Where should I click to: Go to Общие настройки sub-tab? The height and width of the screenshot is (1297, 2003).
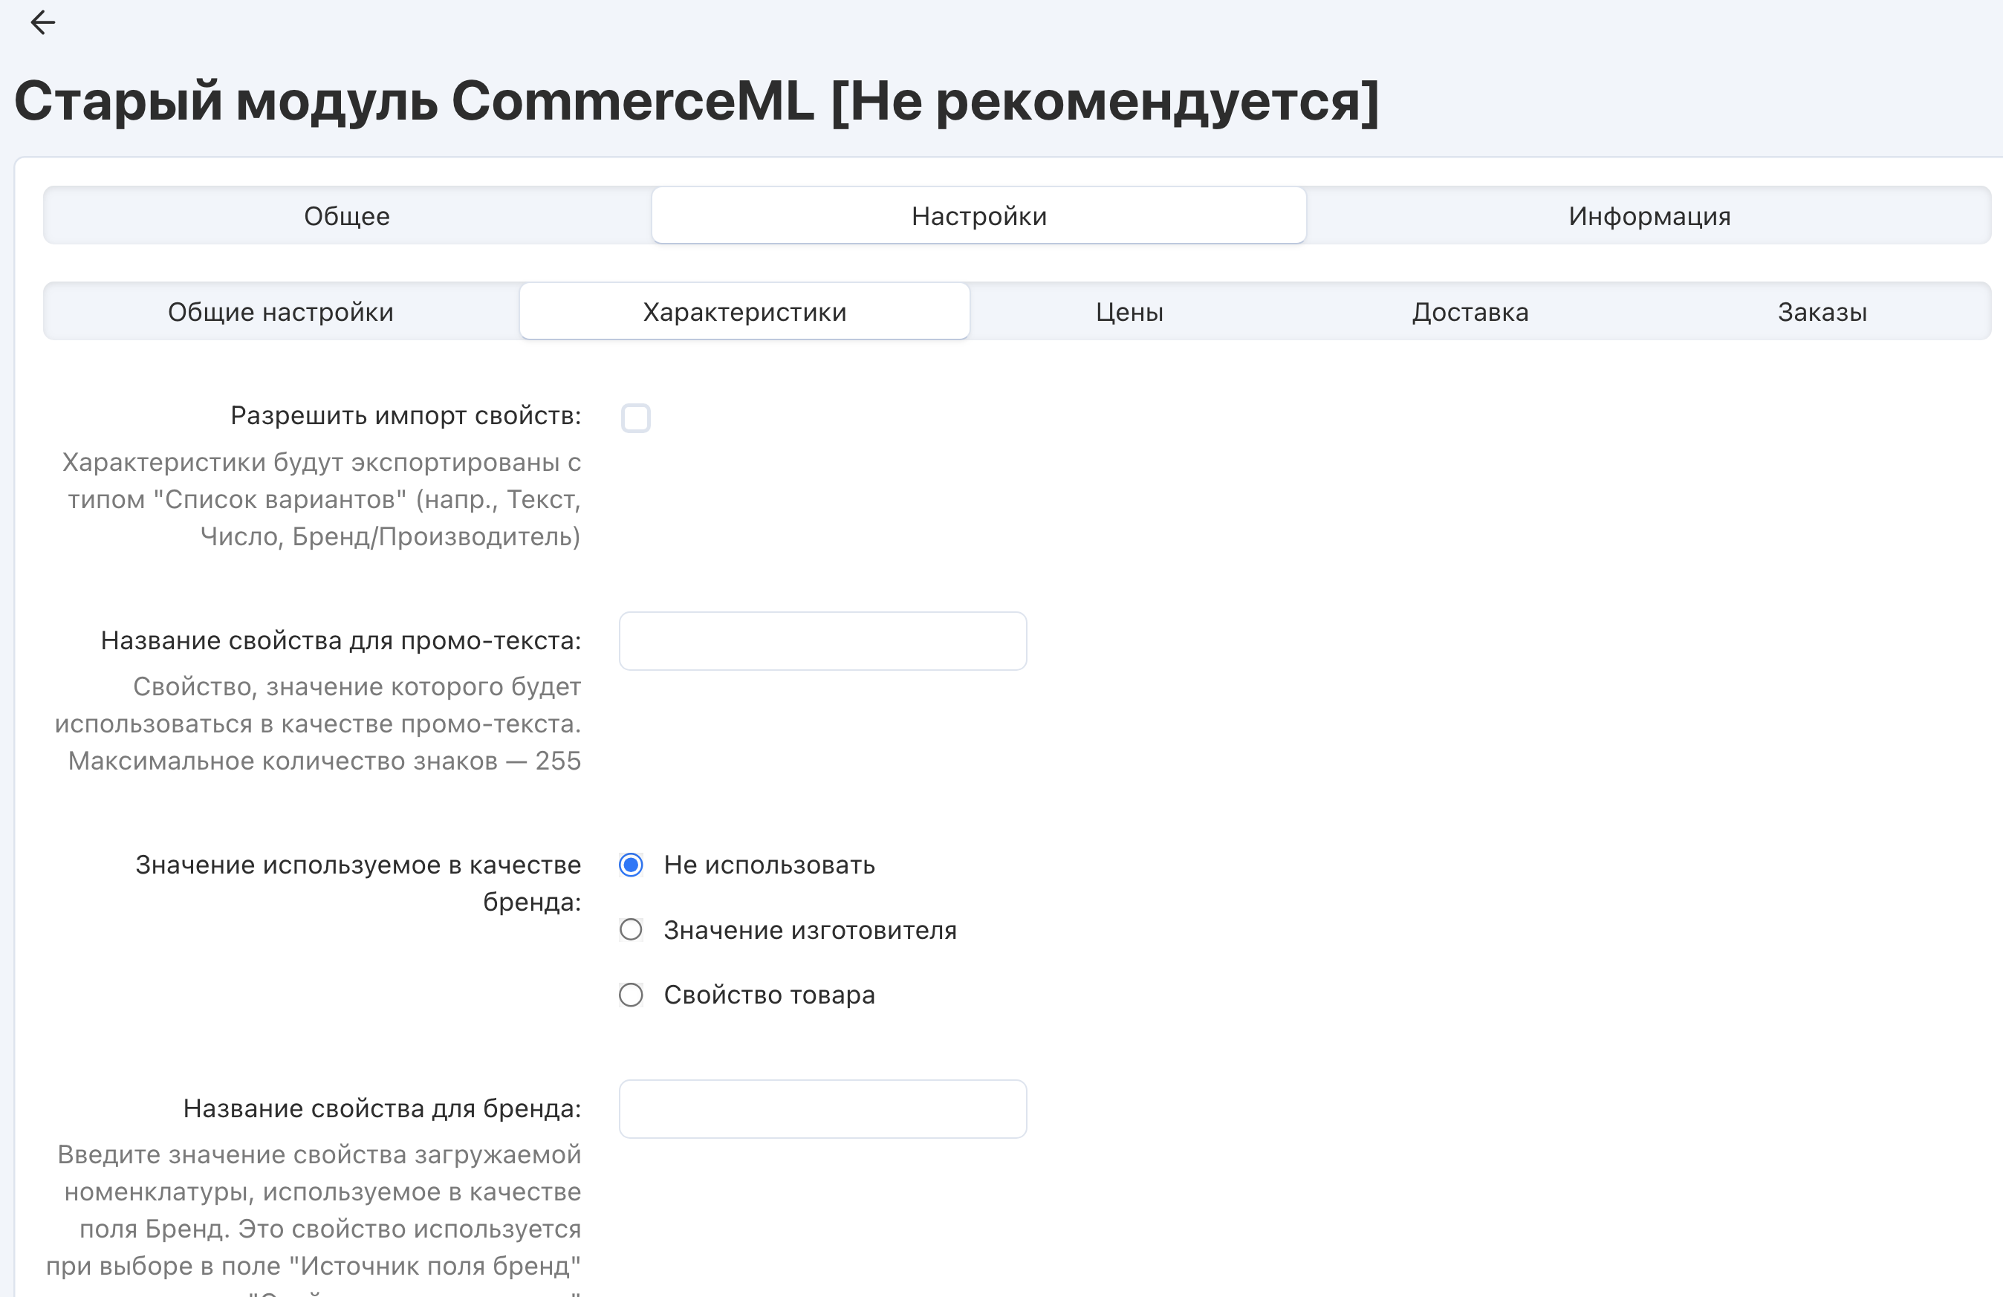(x=280, y=312)
